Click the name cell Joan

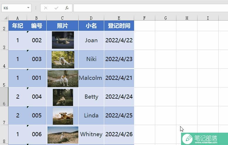point(91,41)
